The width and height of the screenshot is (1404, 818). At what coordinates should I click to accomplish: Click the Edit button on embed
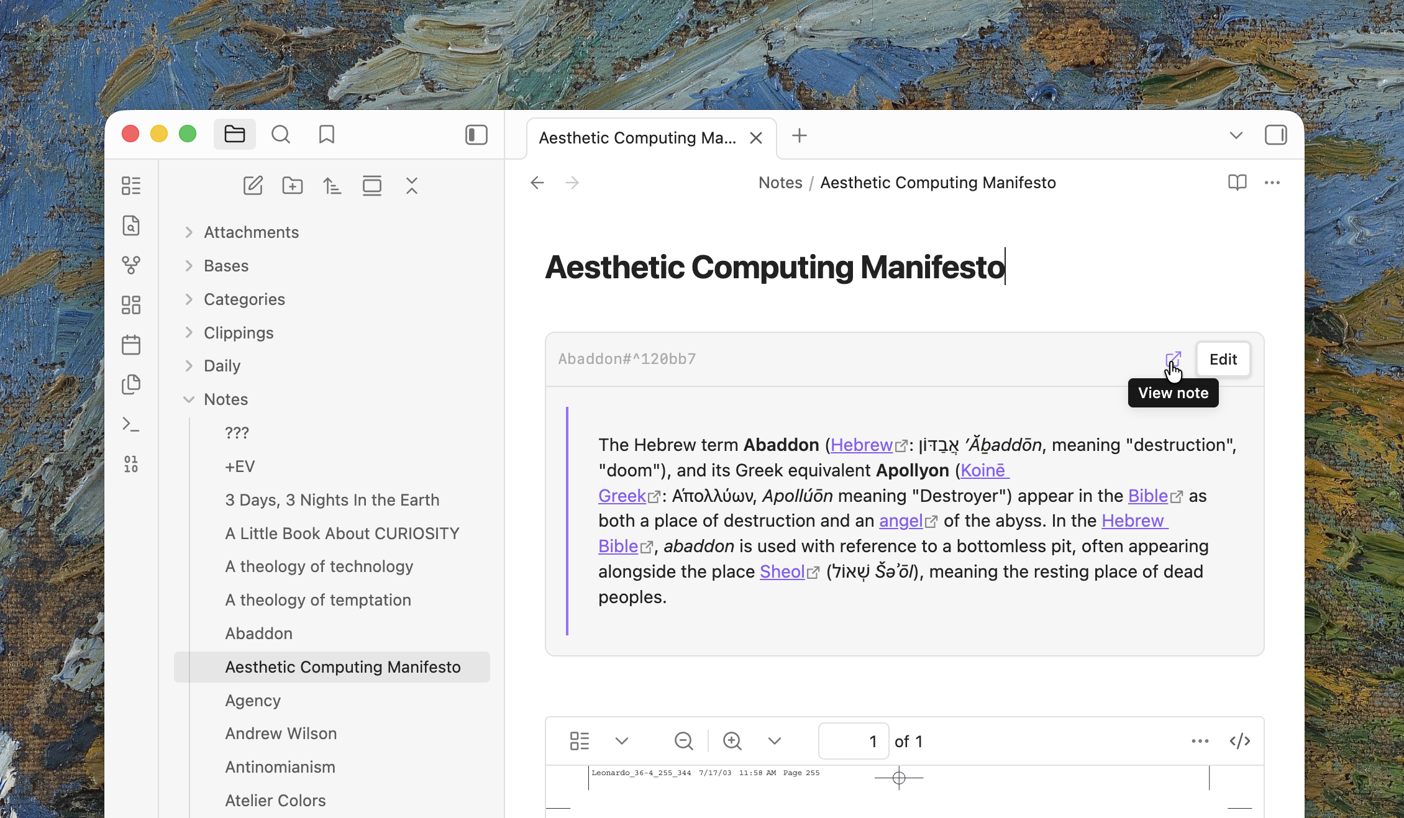pos(1223,359)
